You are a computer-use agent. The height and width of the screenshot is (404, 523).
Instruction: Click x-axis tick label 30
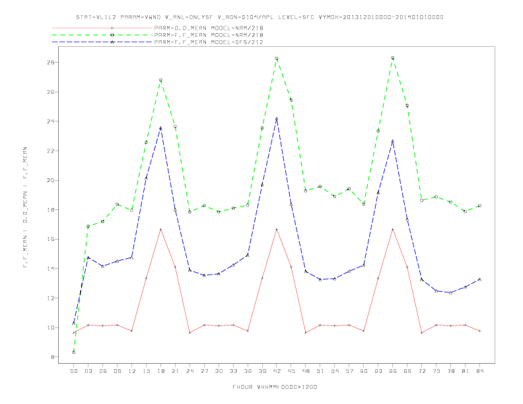[x=219, y=371]
